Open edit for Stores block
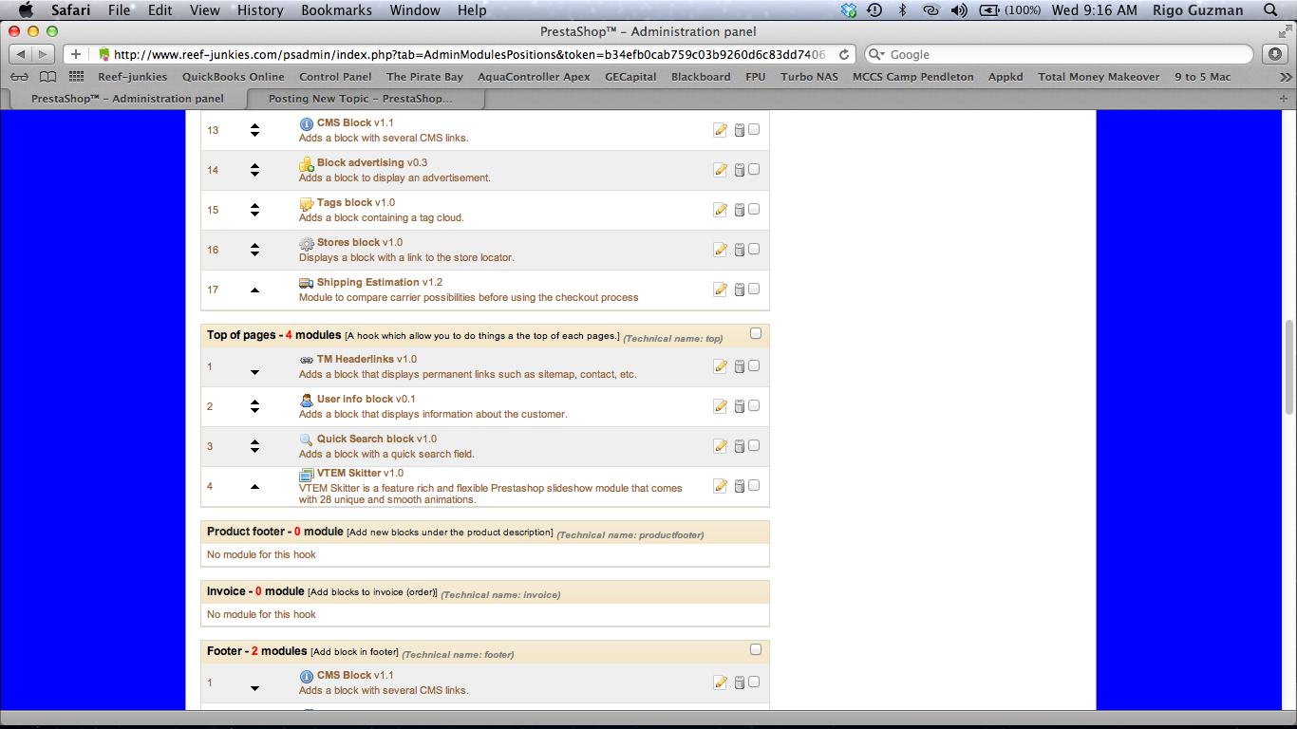The width and height of the screenshot is (1297, 729). point(721,250)
